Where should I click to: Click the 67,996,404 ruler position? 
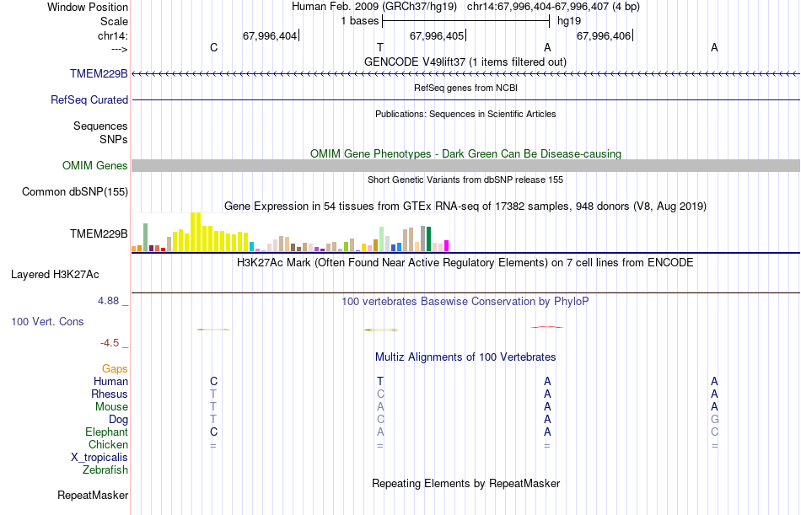pos(270,35)
